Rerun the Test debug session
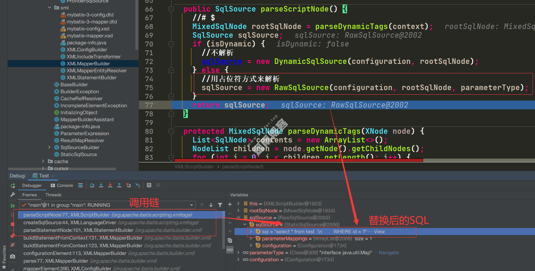 (13, 185)
